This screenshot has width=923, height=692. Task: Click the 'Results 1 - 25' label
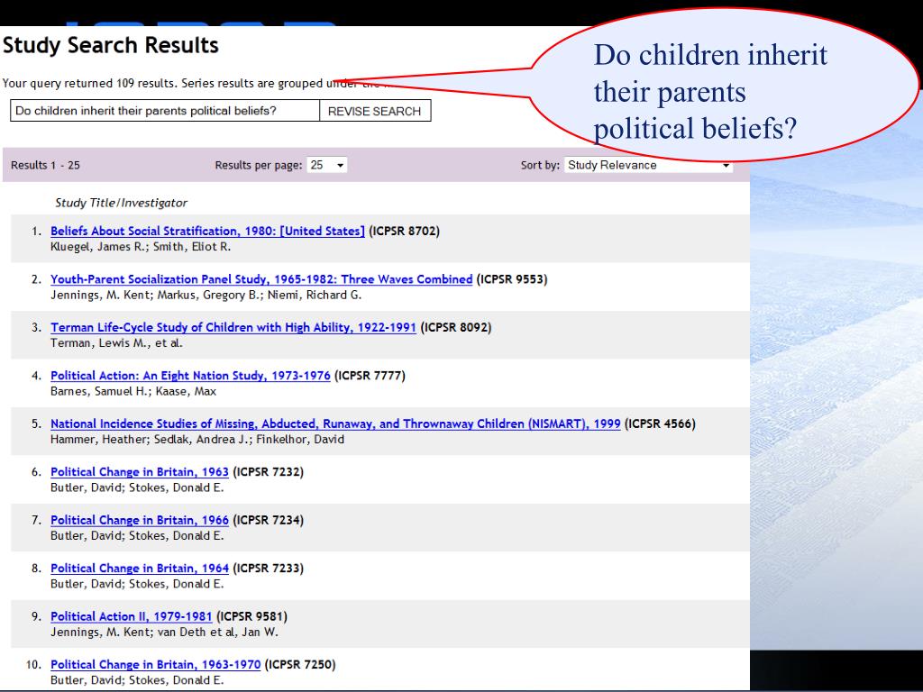(x=45, y=166)
